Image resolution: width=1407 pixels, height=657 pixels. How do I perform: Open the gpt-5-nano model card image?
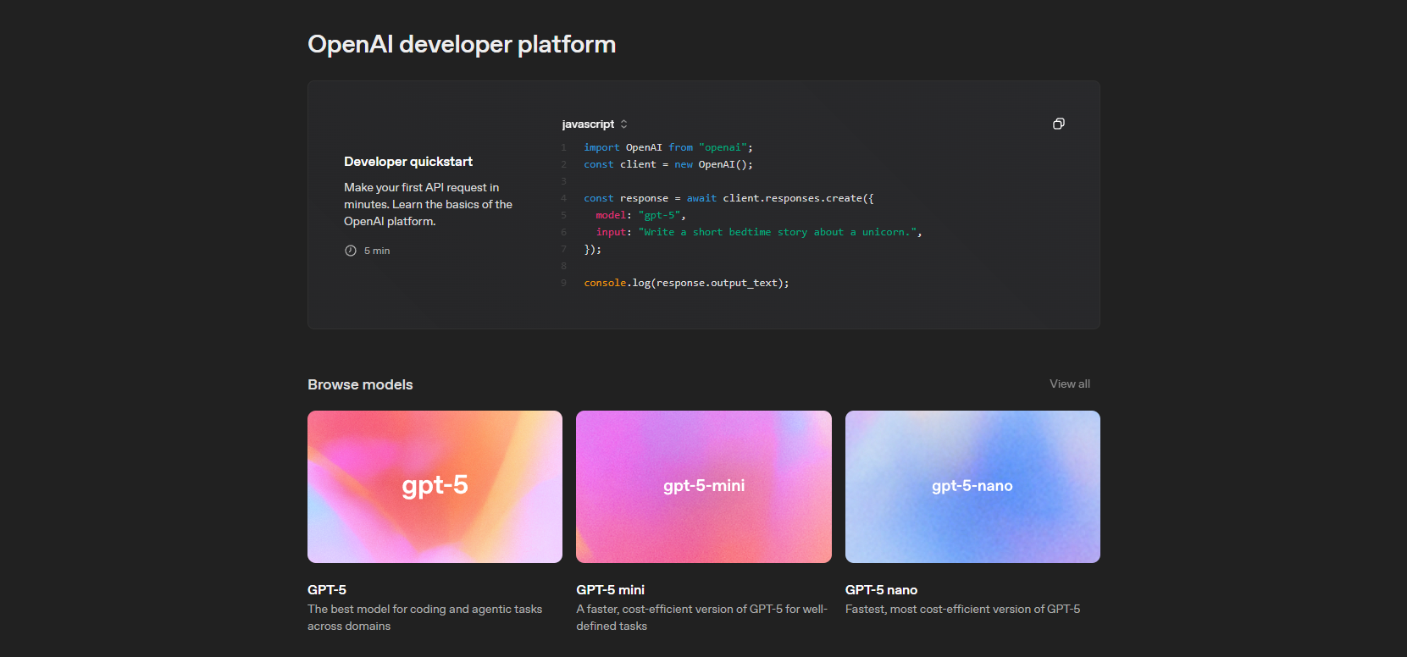tap(972, 487)
